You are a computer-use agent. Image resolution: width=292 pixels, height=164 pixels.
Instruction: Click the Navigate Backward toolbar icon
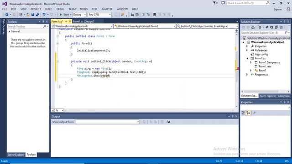pos(7,15)
